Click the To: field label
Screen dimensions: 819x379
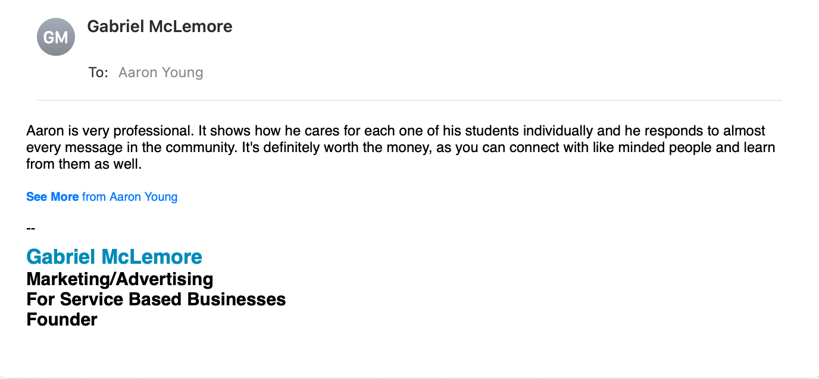pos(98,72)
